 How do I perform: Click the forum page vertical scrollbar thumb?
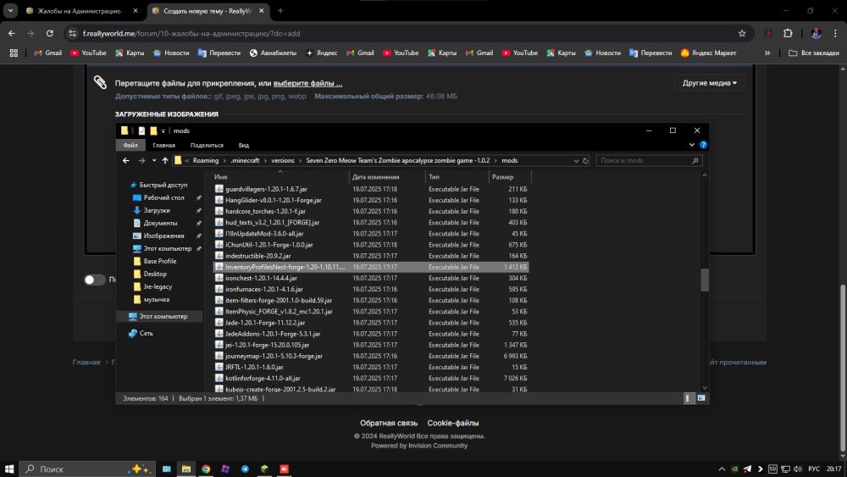pyautogui.click(x=843, y=368)
